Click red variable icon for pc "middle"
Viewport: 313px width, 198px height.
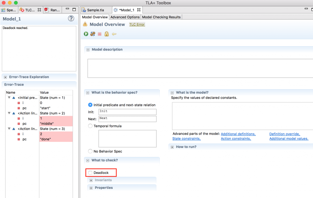19,124
